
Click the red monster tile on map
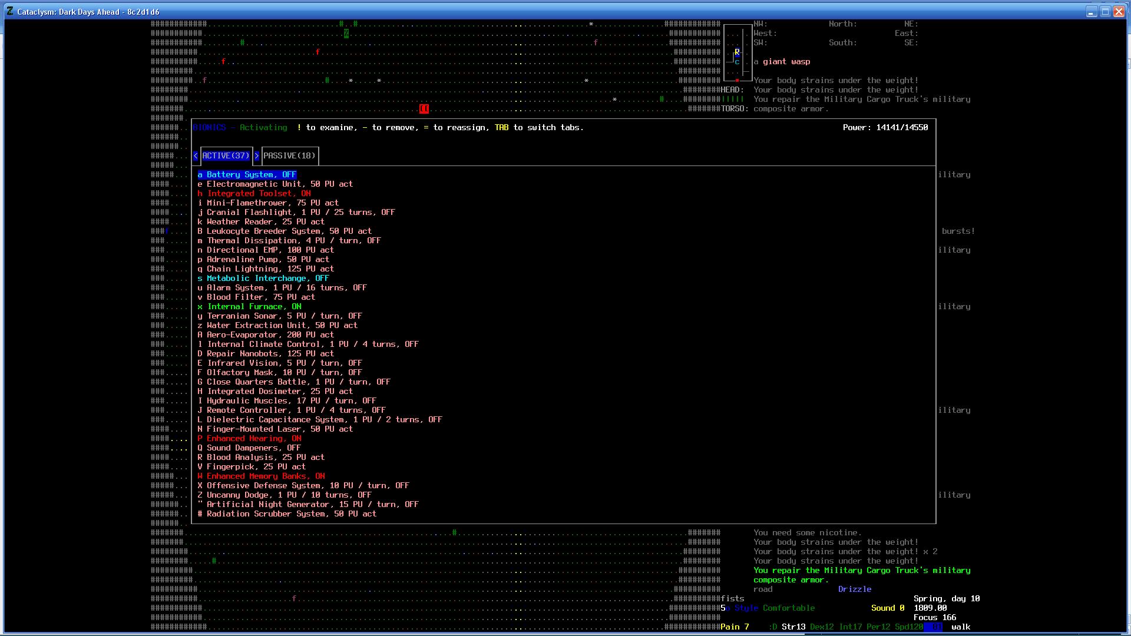point(424,109)
